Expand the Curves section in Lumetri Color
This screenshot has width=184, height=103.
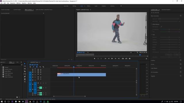pos(153,64)
